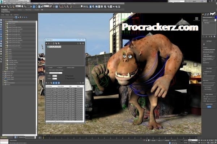Toggle the Scene Explorer toolbar icon
The height and width of the screenshot is (144, 217).
[90, 6]
